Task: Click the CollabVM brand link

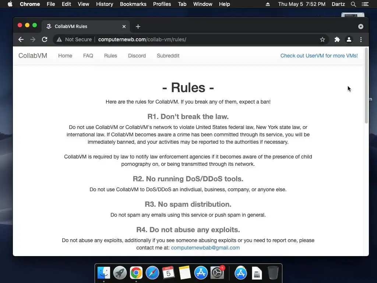Action: pos(33,56)
